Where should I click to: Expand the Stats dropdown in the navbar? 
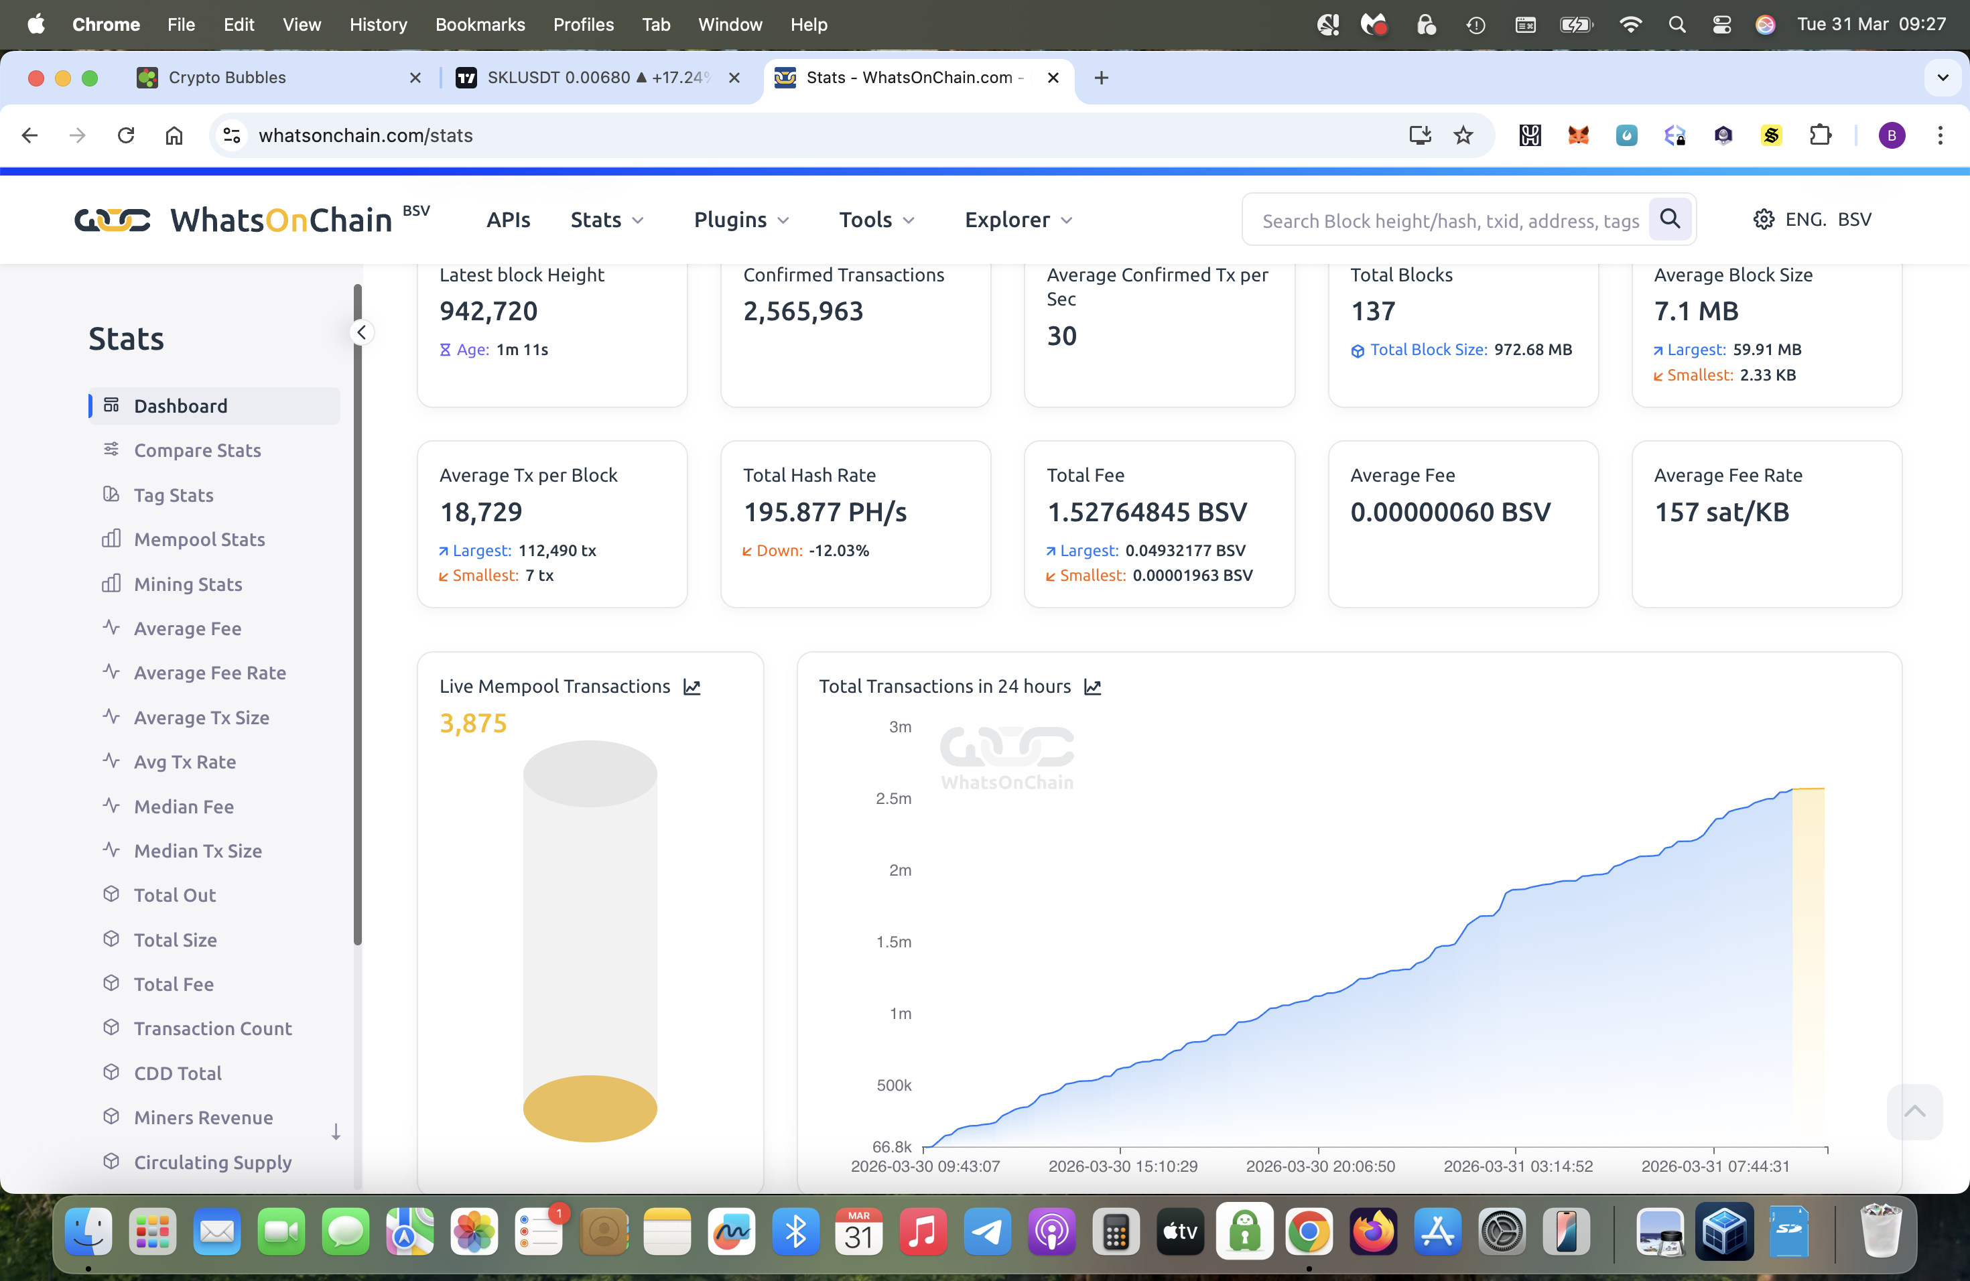pyautogui.click(x=608, y=219)
